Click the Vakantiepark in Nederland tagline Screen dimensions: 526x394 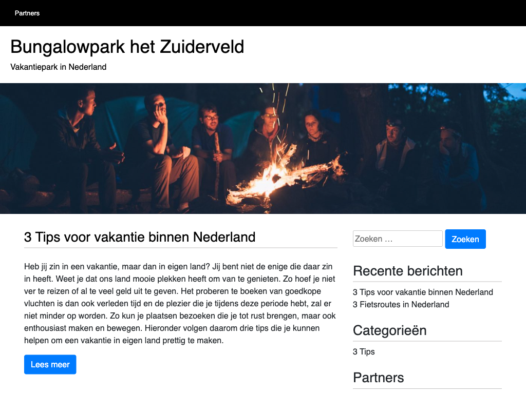pyautogui.click(x=59, y=67)
